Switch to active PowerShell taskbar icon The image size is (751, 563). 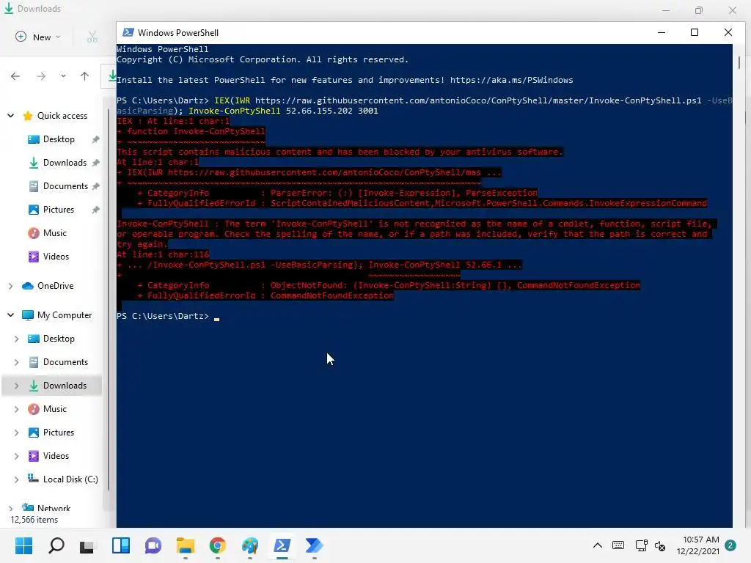(x=282, y=545)
